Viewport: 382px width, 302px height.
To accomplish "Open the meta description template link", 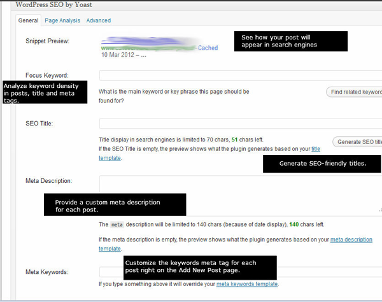I will tap(351, 240).
